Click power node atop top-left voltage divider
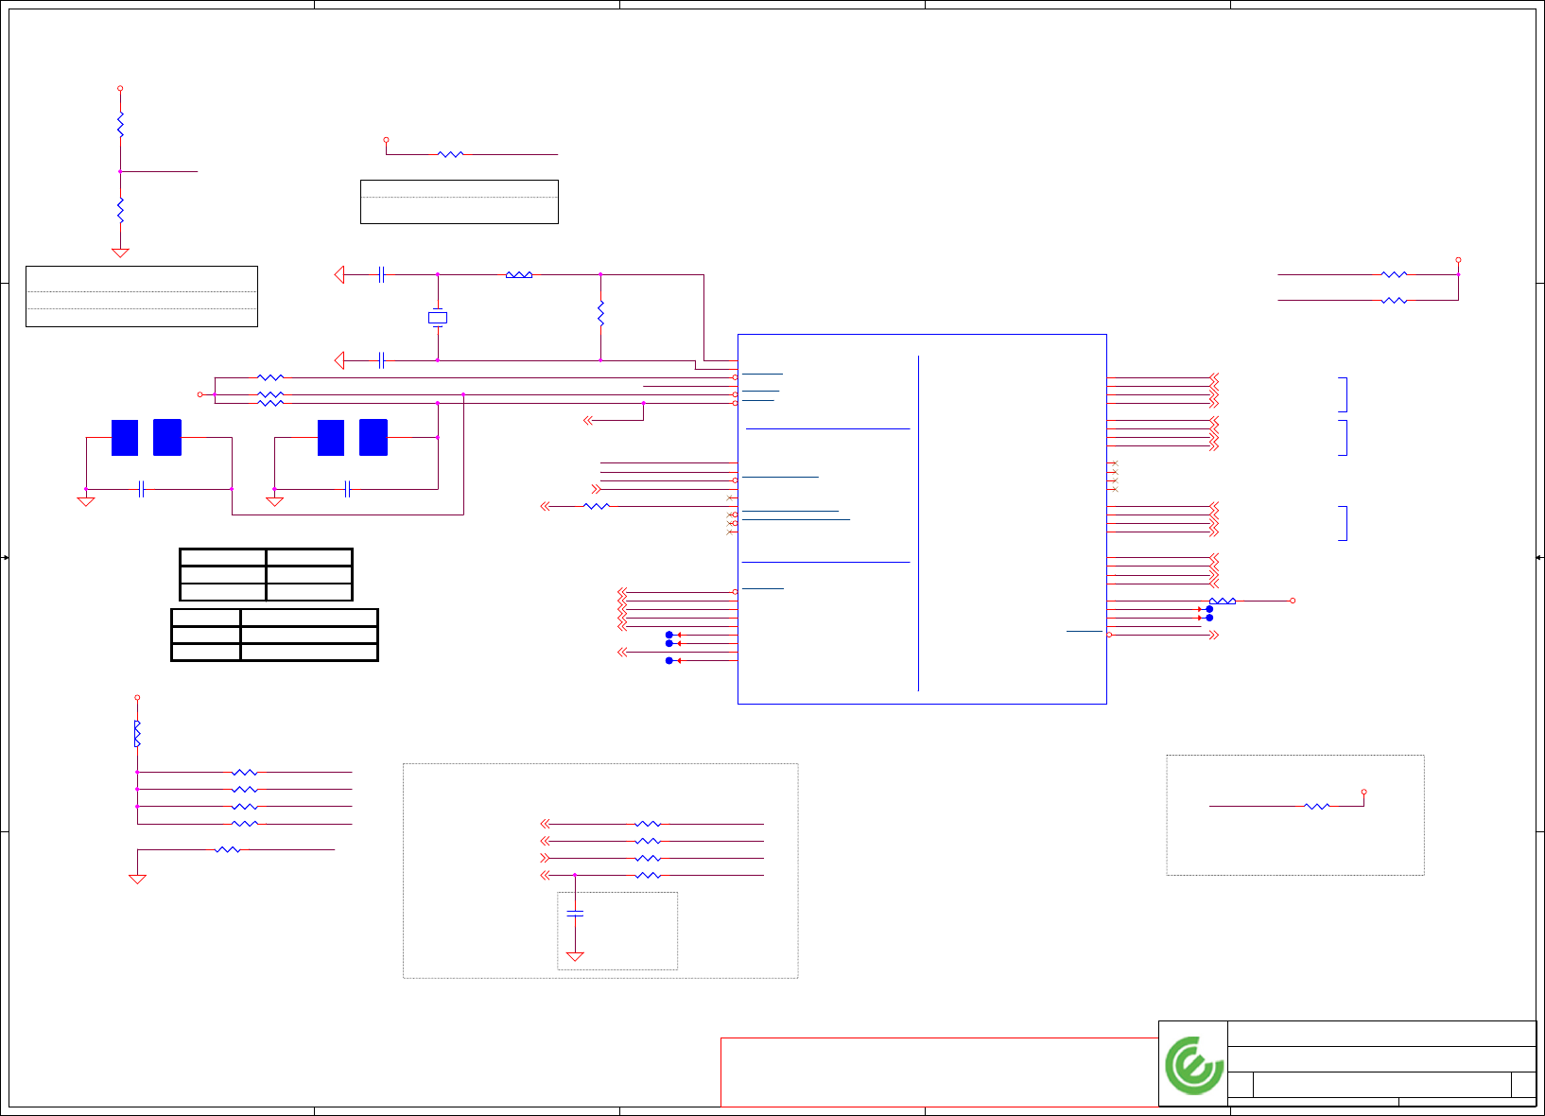 point(120,88)
